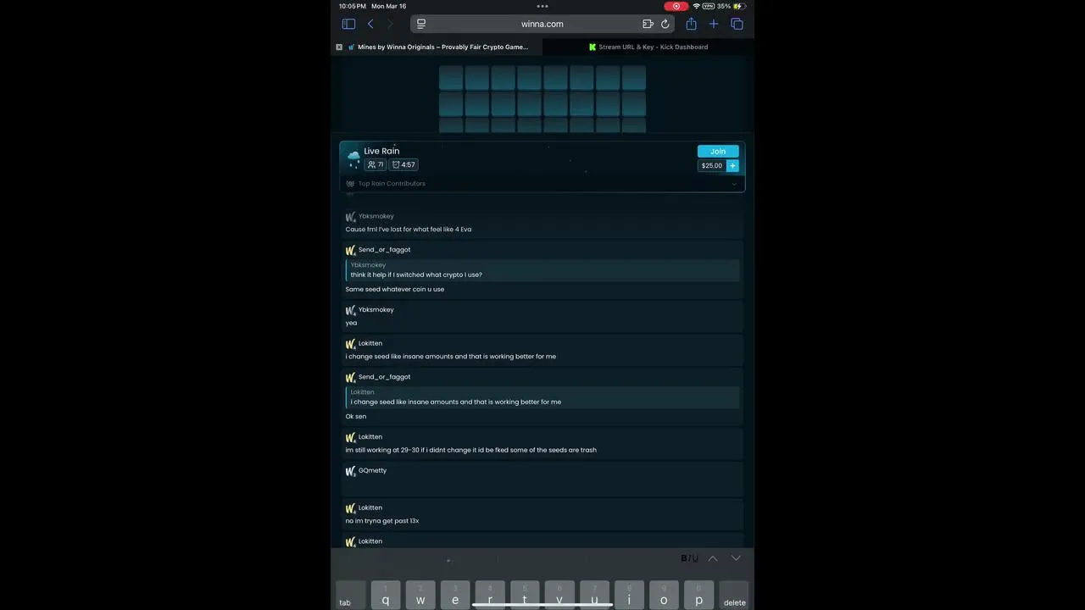Open page settings icon in the address bar

(421, 24)
